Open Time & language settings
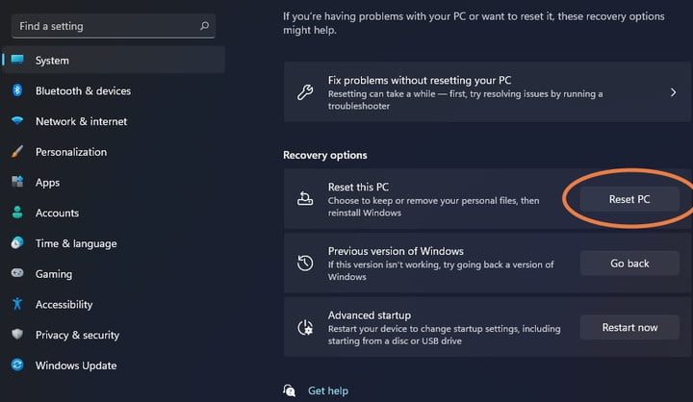The height and width of the screenshot is (402, 693). (x=76, y=243)
